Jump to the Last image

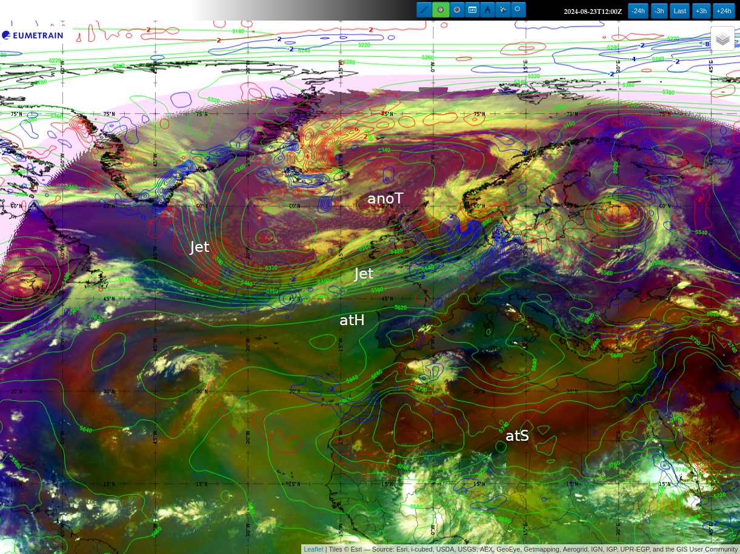pyautogui.click(x=680, y=11)
